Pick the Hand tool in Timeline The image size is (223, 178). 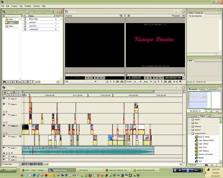5,95
